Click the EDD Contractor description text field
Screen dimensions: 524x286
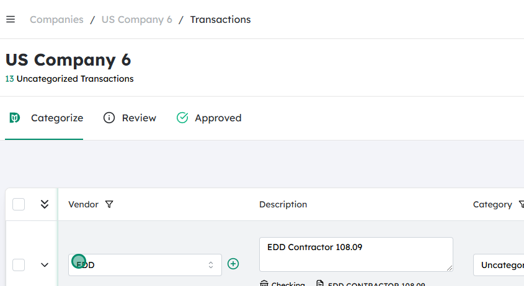(x=355, y=254)
